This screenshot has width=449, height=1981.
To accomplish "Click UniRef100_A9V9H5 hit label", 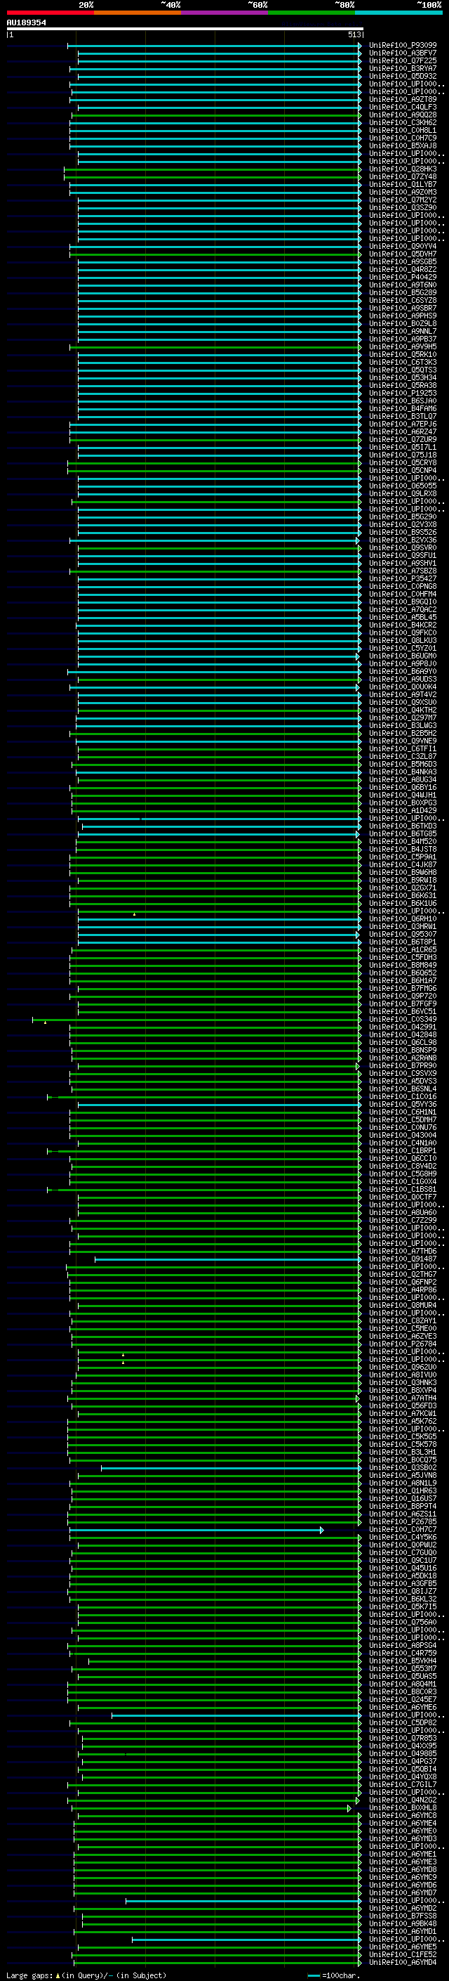I will click(403, 347).
